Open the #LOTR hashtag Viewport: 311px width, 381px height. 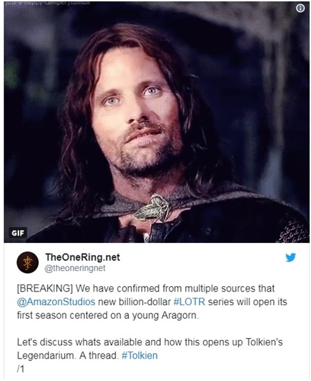pyautogui.click(x=189, y=302)
